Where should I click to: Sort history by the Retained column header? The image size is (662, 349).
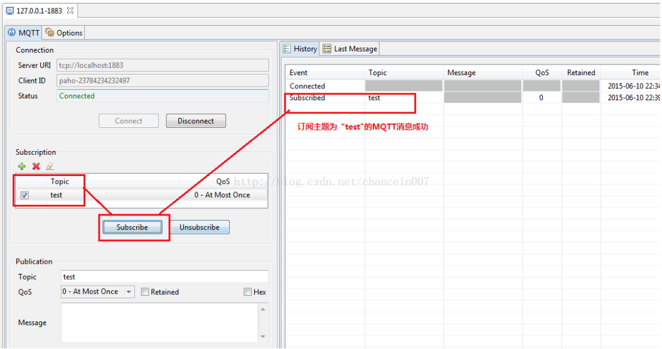(x=581, y=73)
